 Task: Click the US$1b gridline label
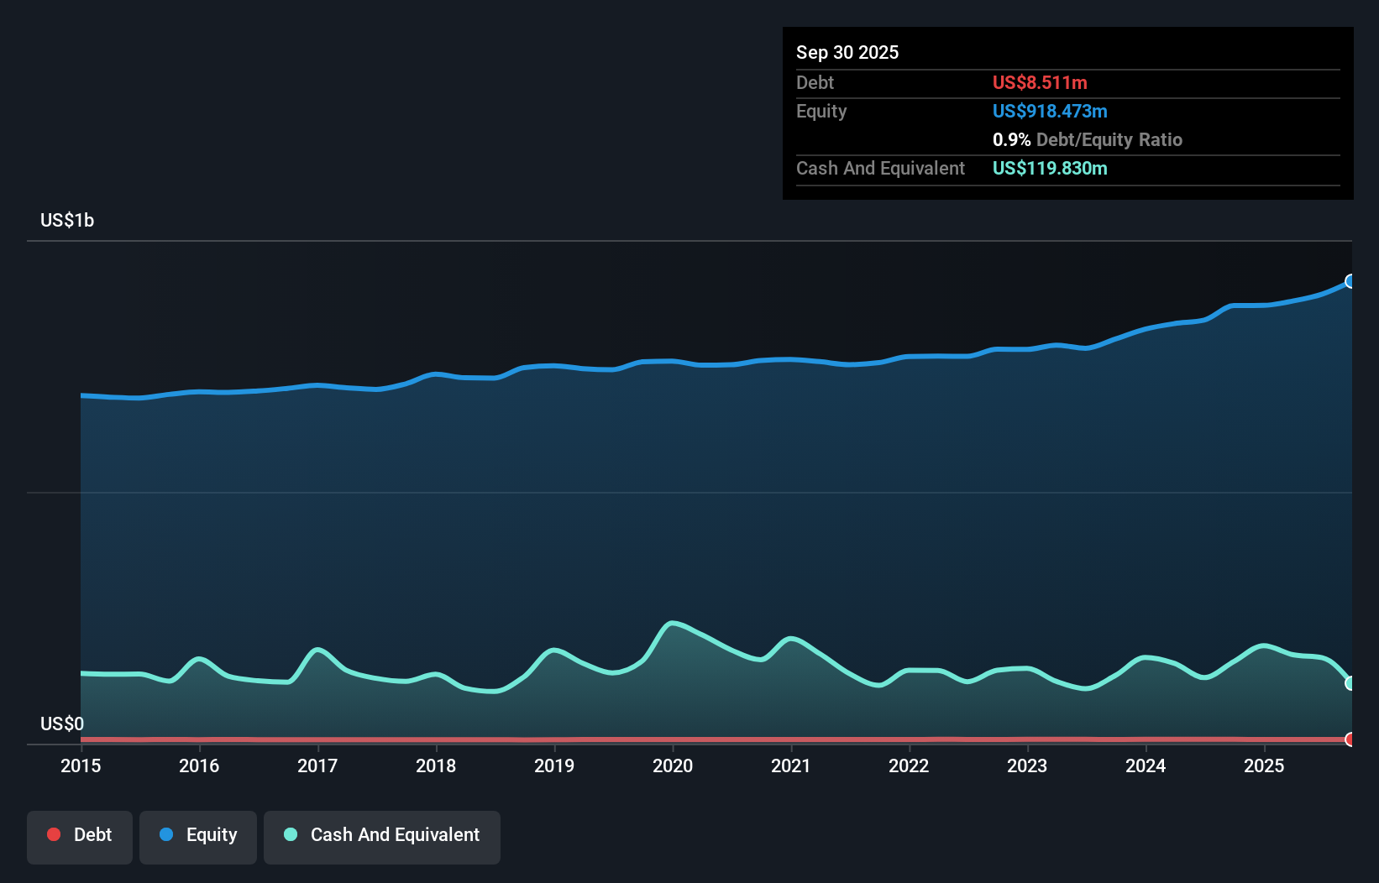pyautogui.click(x=67, y=220)
